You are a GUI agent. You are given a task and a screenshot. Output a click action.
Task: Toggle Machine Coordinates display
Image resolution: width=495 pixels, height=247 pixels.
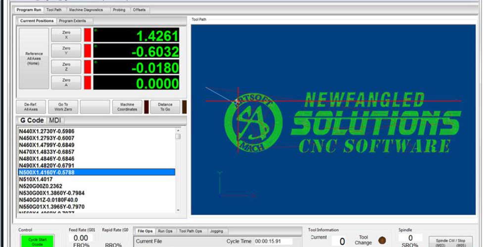[127, 107]
